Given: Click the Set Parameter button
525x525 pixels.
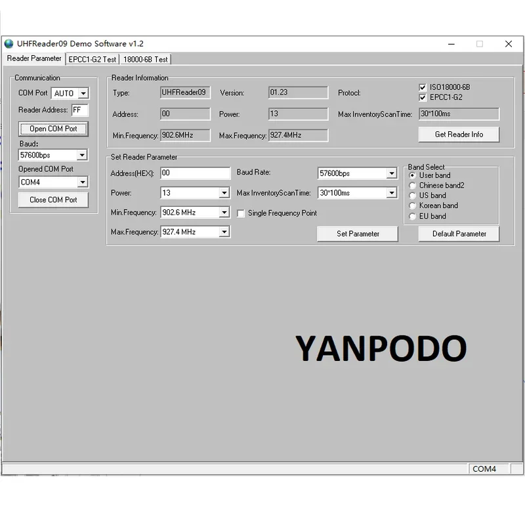Looking at the screenshot, I should coord(358,234).
